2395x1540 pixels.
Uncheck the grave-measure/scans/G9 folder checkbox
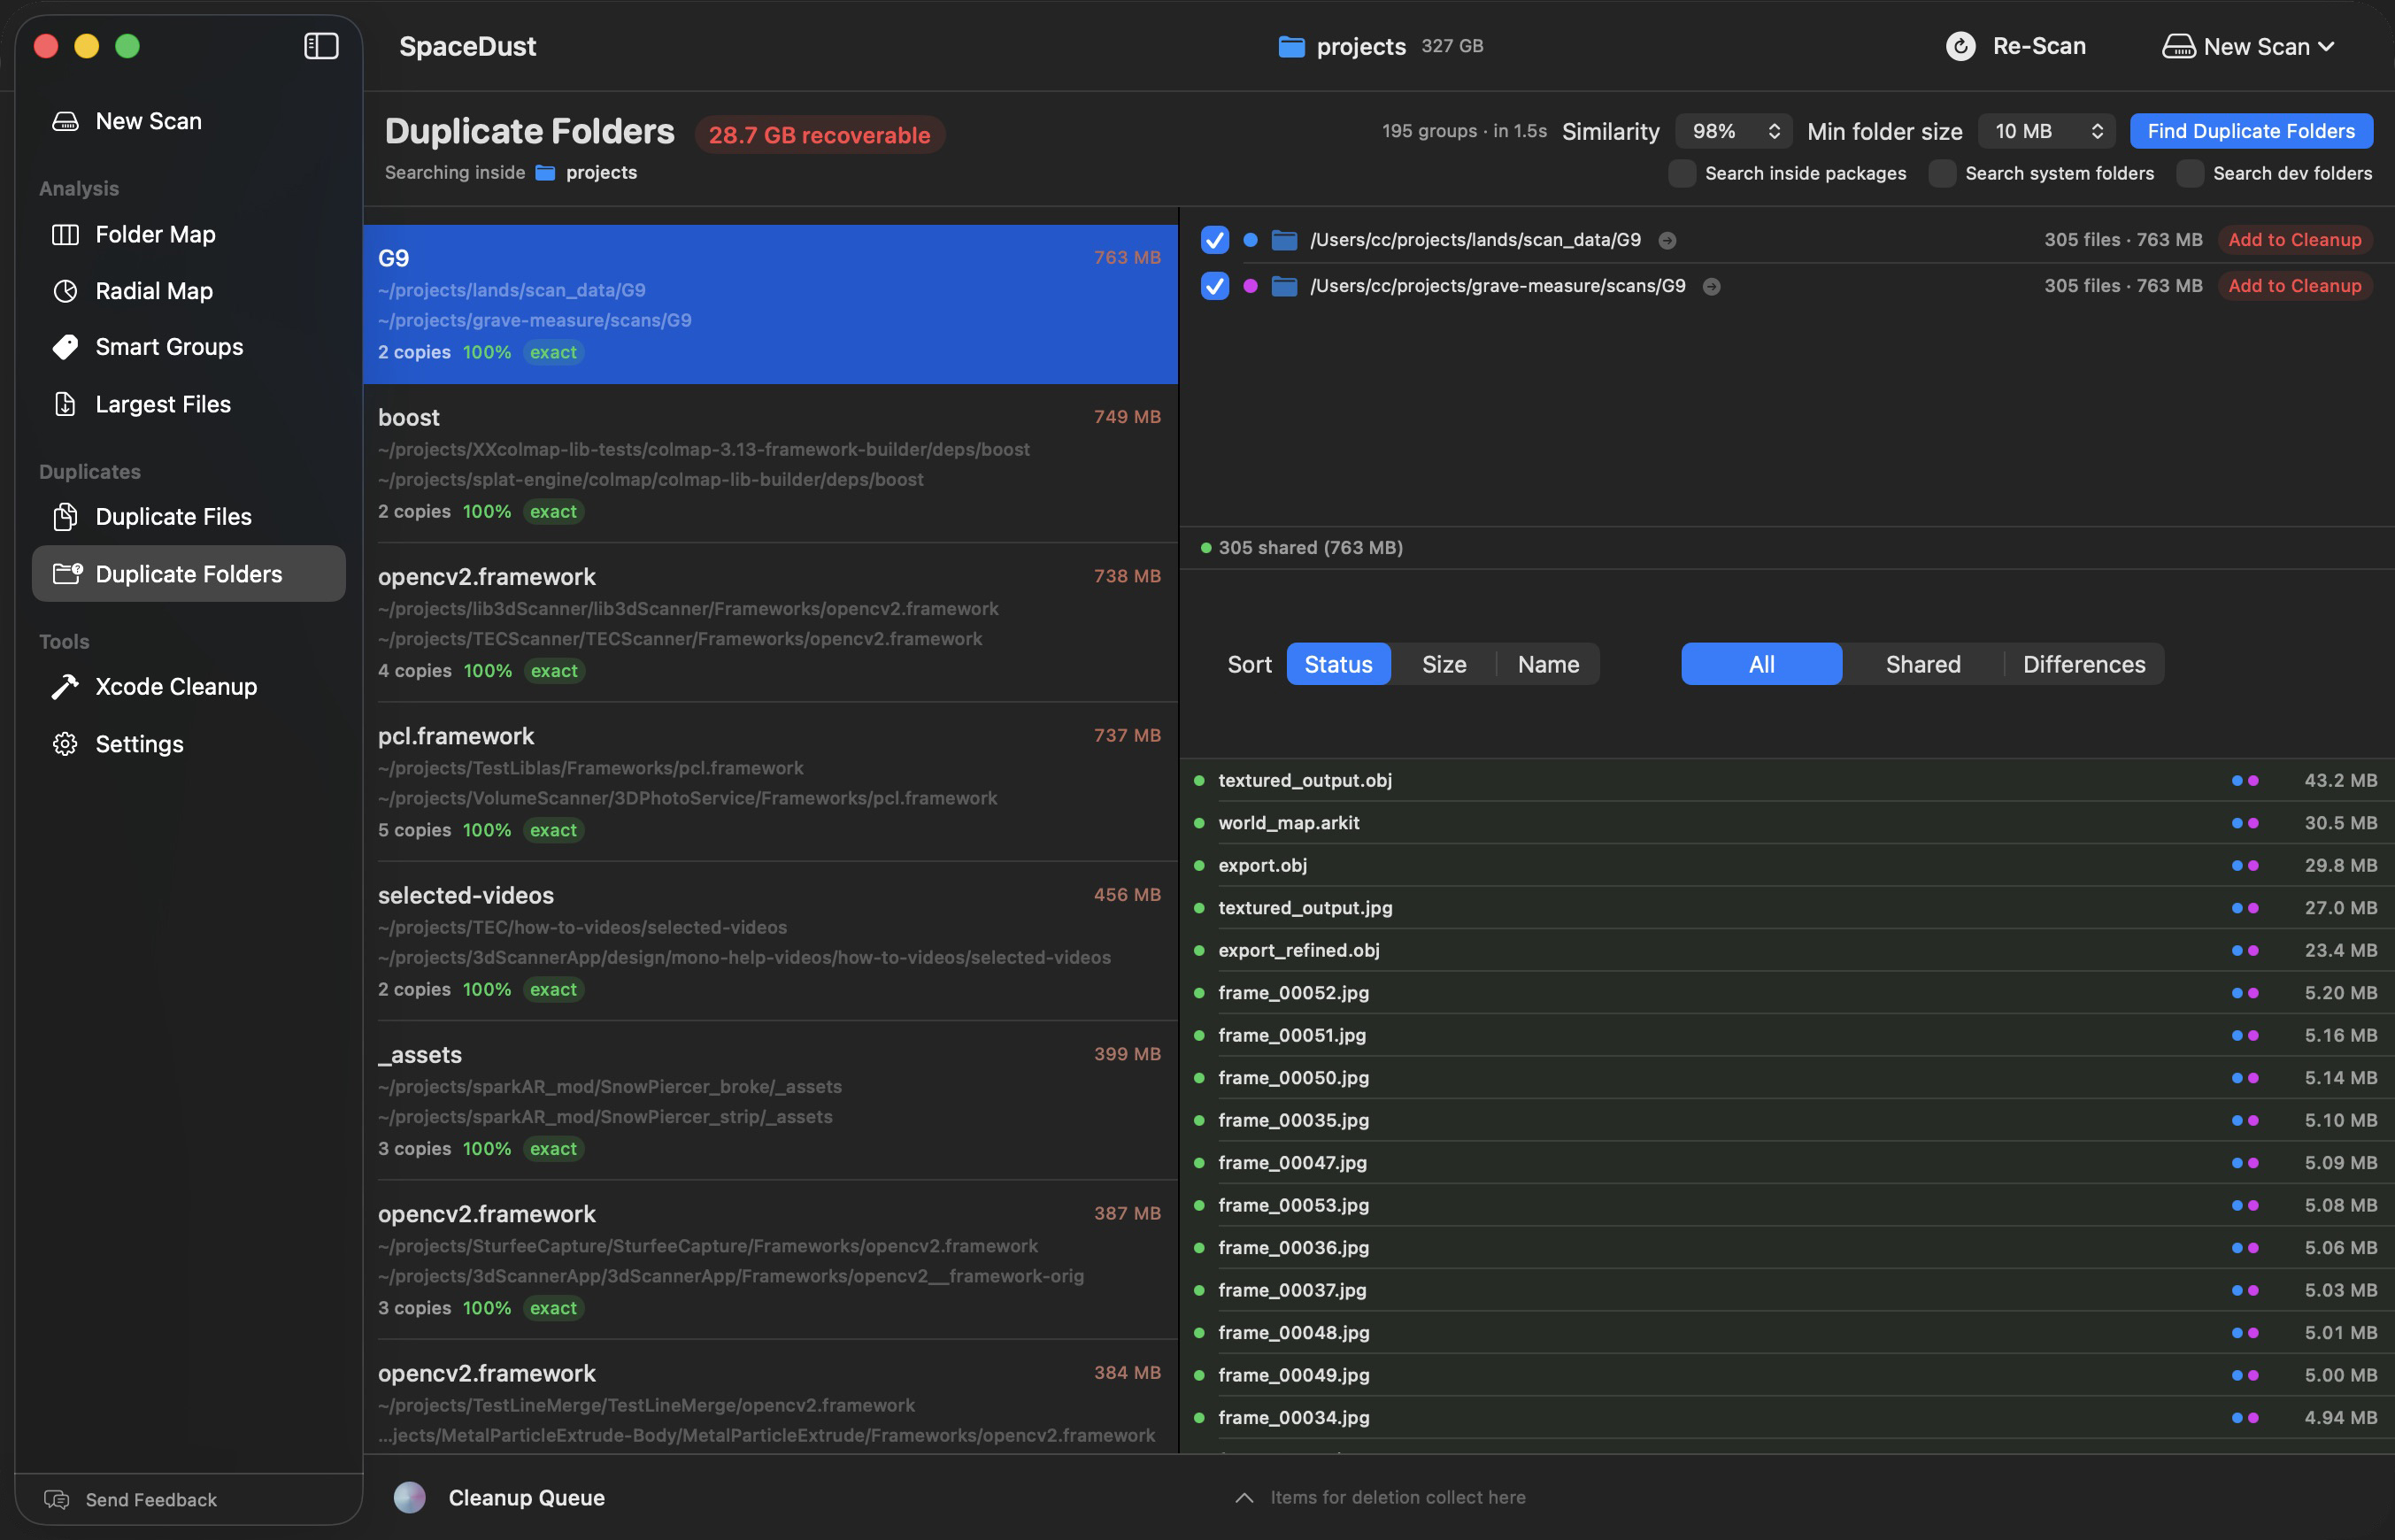click(x=1214, y=286)
